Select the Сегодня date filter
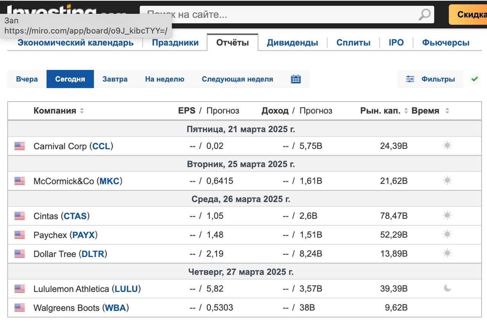The height and width of the screenshot is (324, 487). point(70,79)
